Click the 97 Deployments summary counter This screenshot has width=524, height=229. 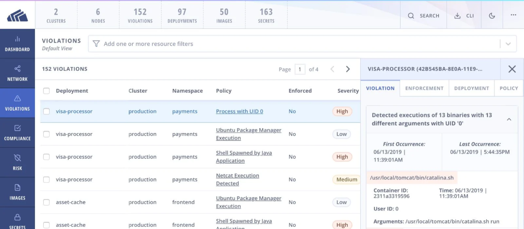point(182,15)
